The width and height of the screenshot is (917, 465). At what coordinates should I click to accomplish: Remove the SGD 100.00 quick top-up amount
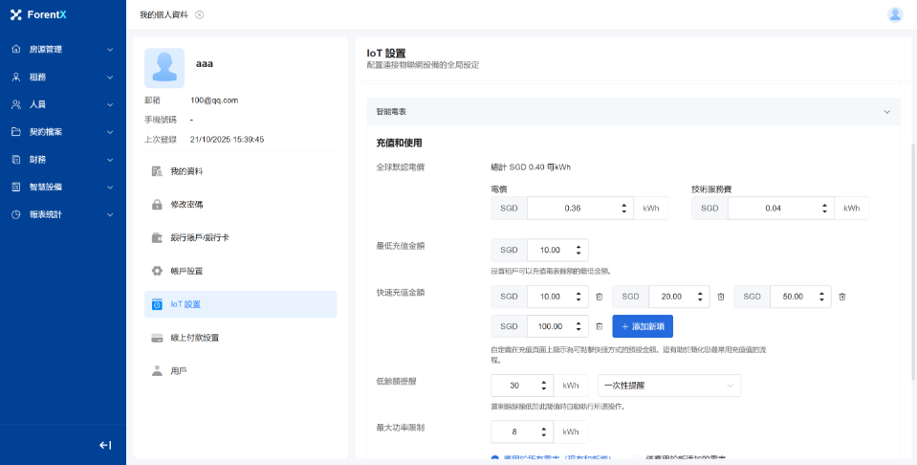click(599, 326)
